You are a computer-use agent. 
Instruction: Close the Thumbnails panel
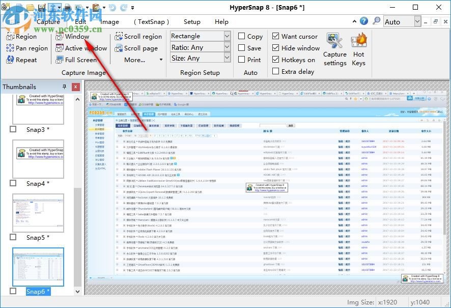(76, 87)
